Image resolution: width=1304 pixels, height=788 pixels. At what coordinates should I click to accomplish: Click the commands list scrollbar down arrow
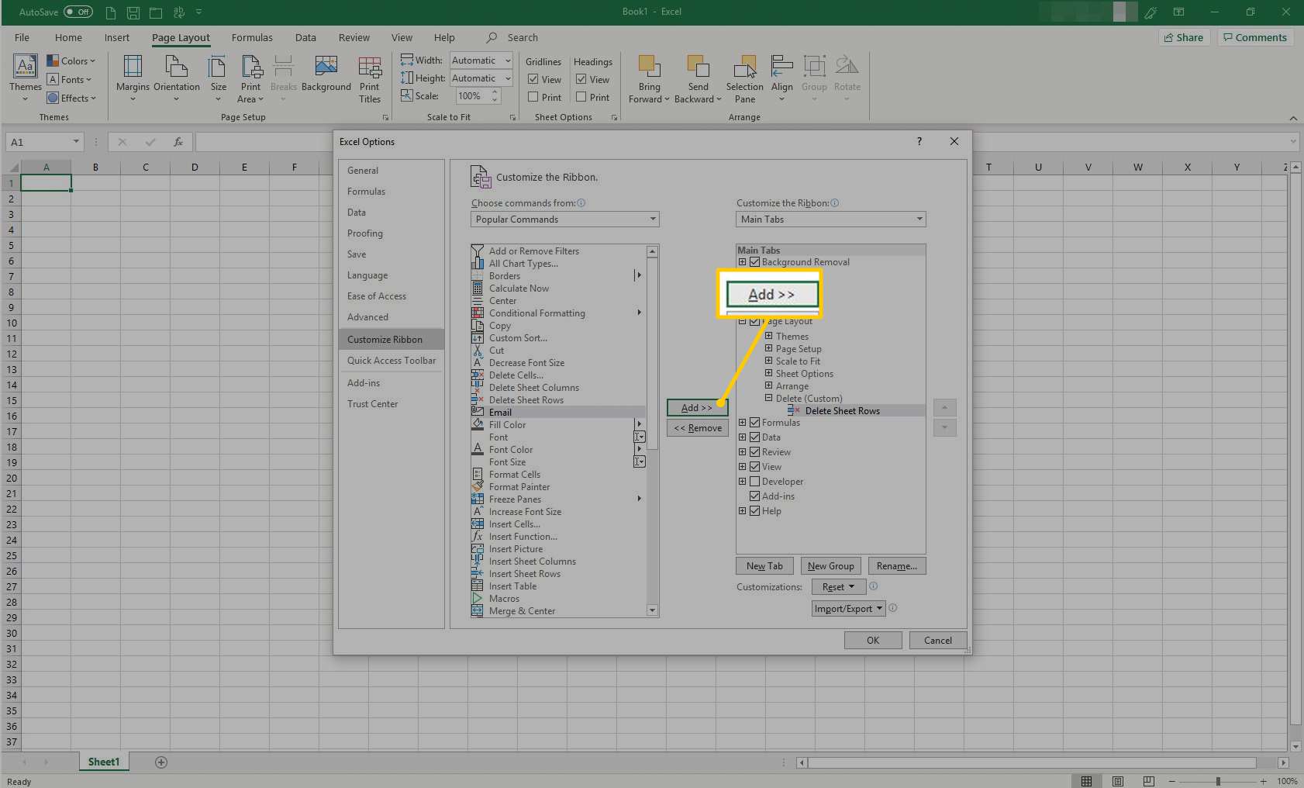coord(652,611)
